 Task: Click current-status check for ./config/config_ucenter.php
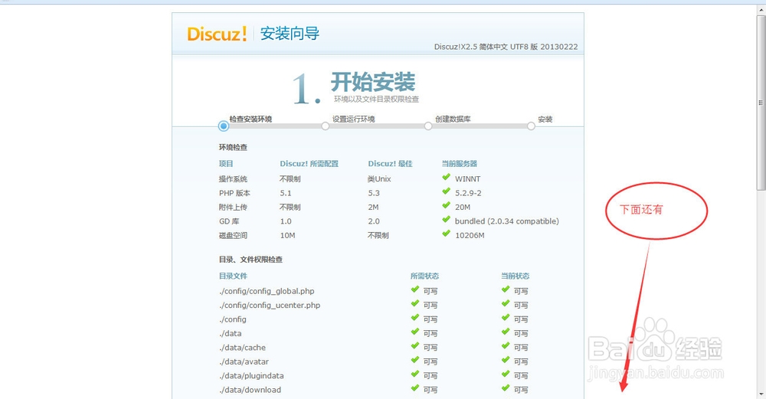click(506, 304)
